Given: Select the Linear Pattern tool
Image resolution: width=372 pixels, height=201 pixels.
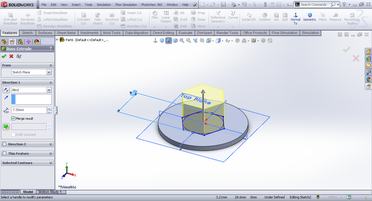Looking at the screenshot, I should pos(166,17).
